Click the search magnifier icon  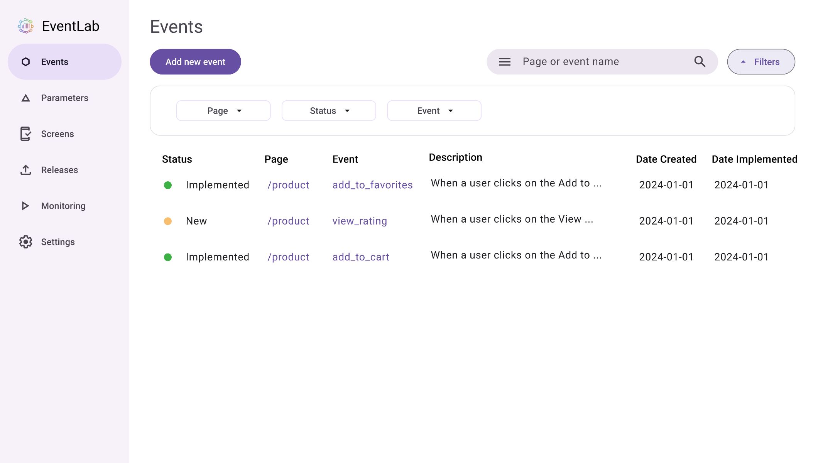point(699,62)
